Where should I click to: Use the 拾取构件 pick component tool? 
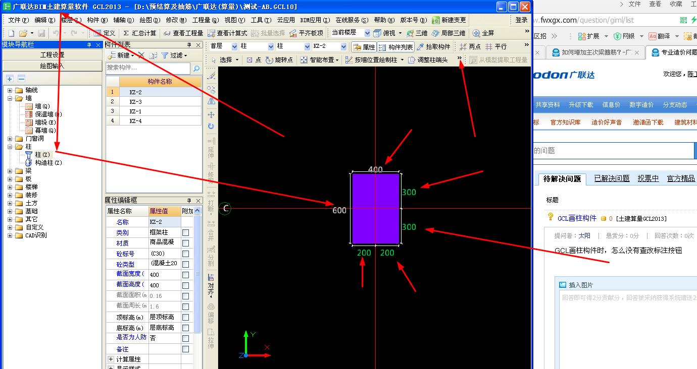click(433, 46)
